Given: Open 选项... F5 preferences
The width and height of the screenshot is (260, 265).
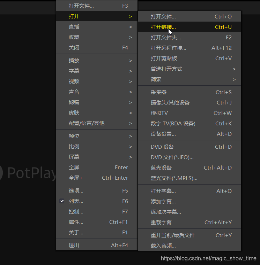Looking at the screenshot, I should click(97, 191).
